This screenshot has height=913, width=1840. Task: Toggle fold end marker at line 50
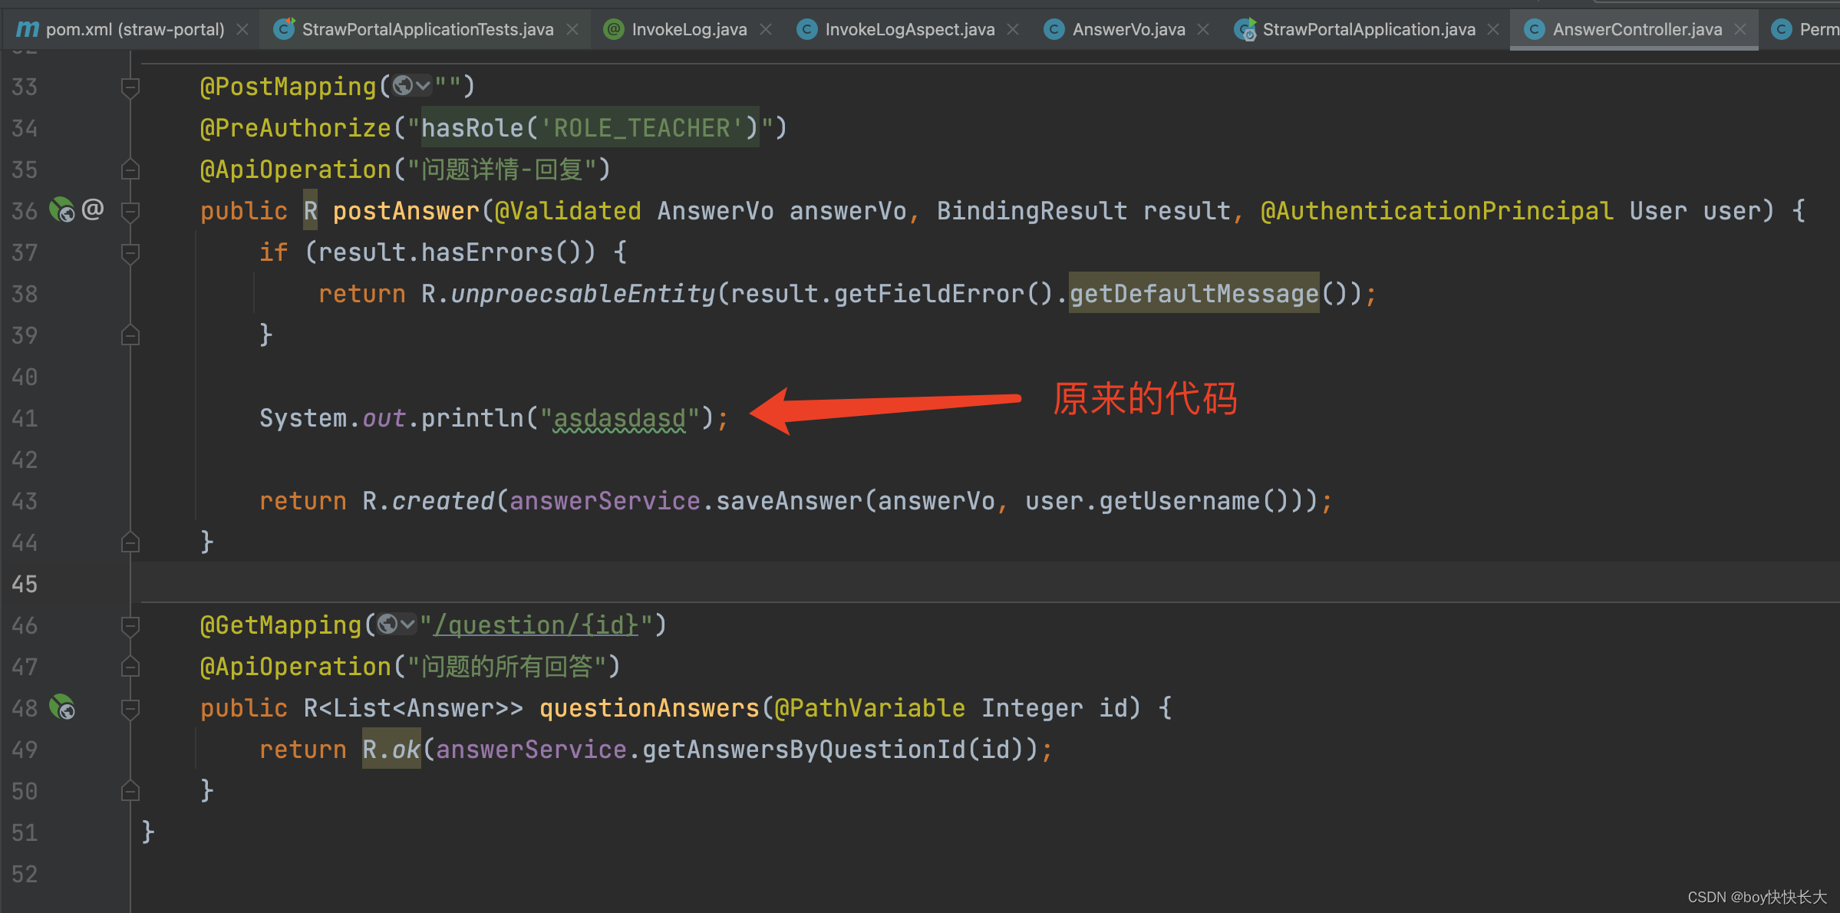pyautogui.click(x=130, y=791)
